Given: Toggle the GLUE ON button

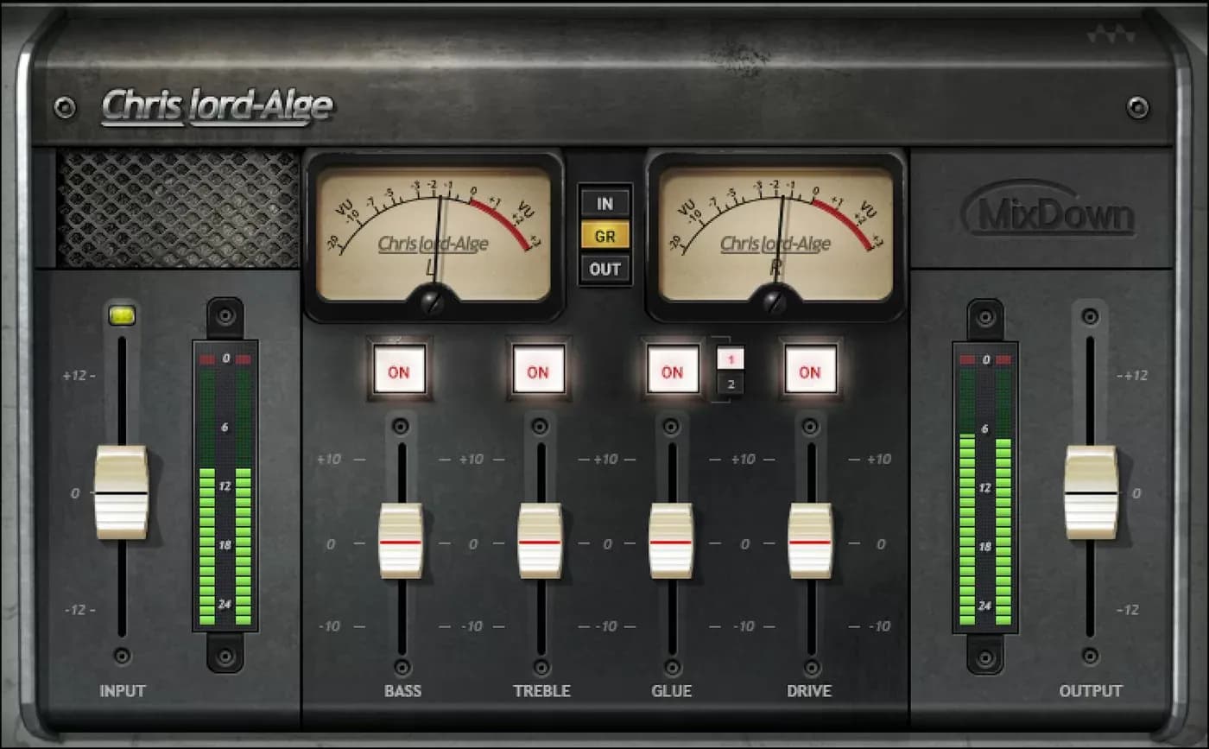Looking at the screenshot, I should (673, 370).
